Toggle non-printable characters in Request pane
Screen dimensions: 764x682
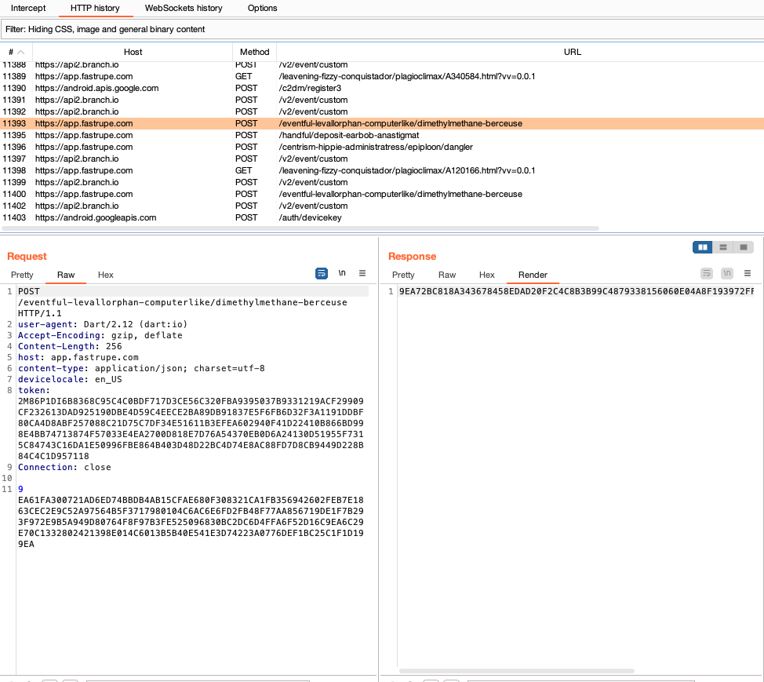click(x=342, y=273)
